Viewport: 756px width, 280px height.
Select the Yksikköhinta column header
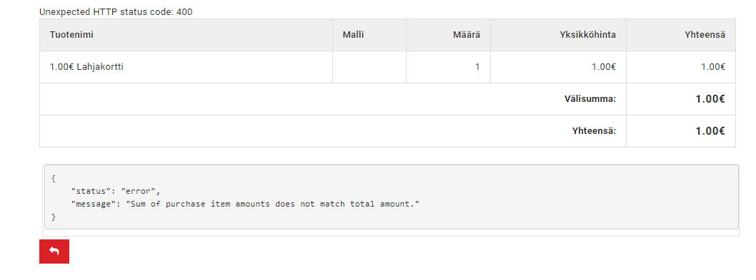pyautogui.click(x=588, y=35)
